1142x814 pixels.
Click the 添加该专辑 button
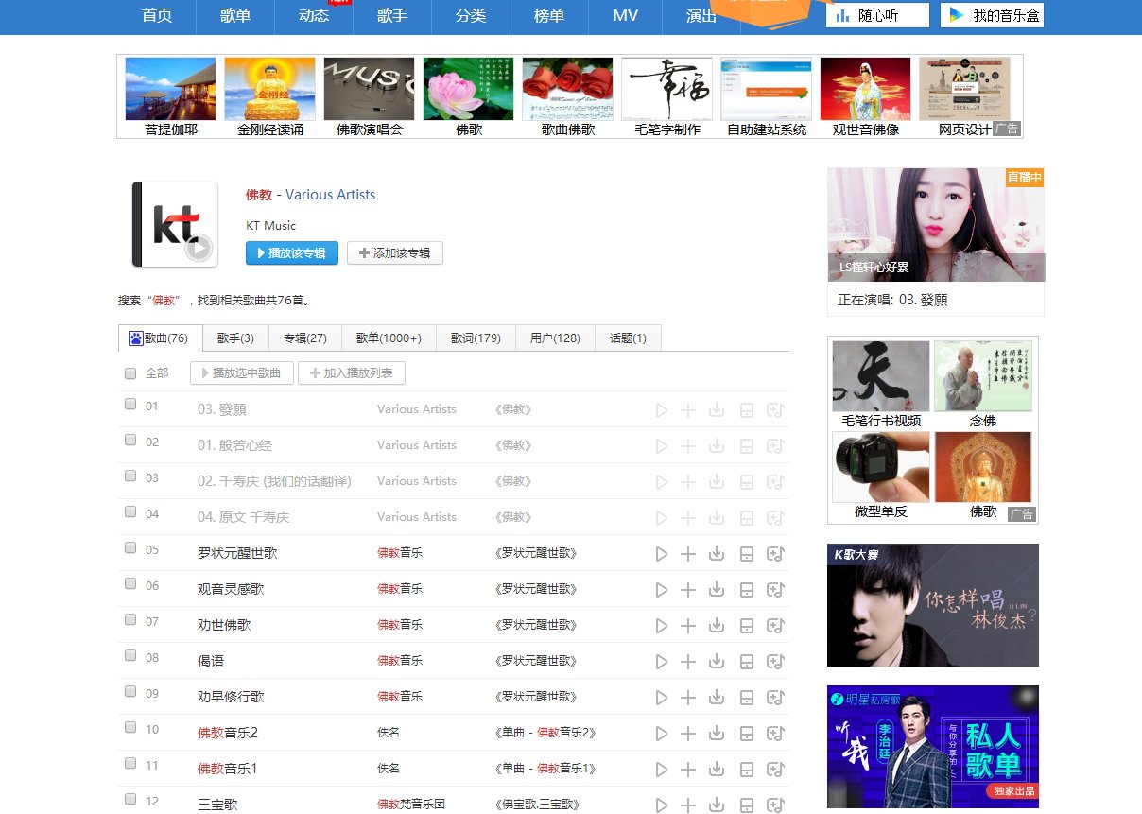click(394, 253)
